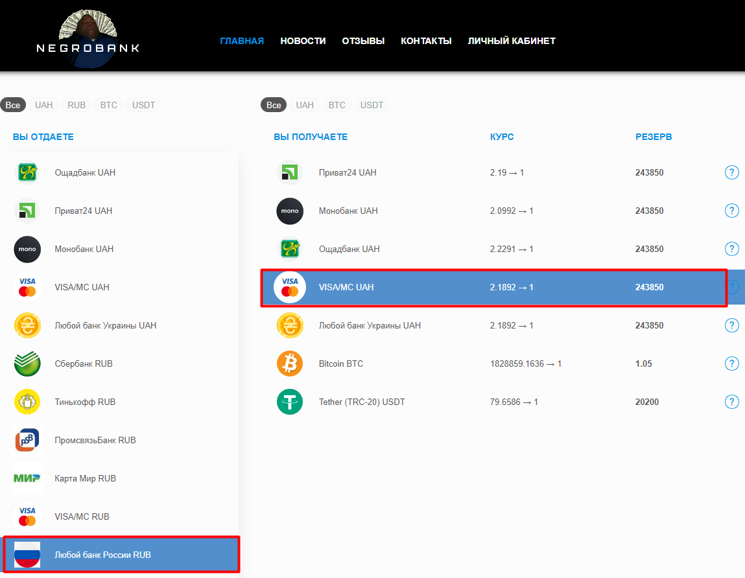Click VISA/MC UAH icon in give list

point(28,287)
